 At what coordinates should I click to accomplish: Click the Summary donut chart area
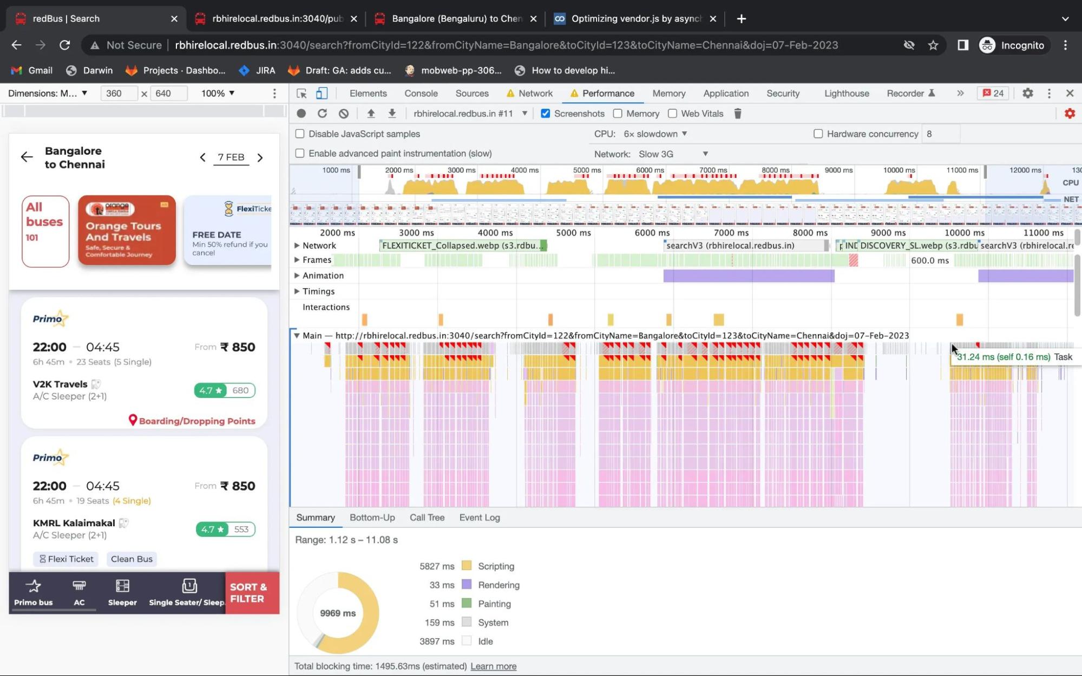click(x=338, y=612)
